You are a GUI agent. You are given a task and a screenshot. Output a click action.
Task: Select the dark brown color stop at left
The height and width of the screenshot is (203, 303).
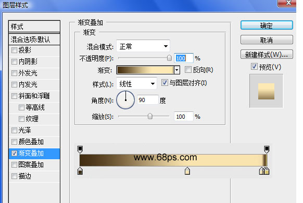click(x=80, y=171)
